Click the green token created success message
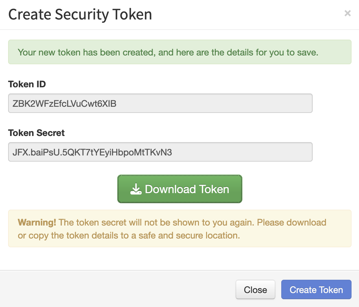359x307 pixels. 180,52
